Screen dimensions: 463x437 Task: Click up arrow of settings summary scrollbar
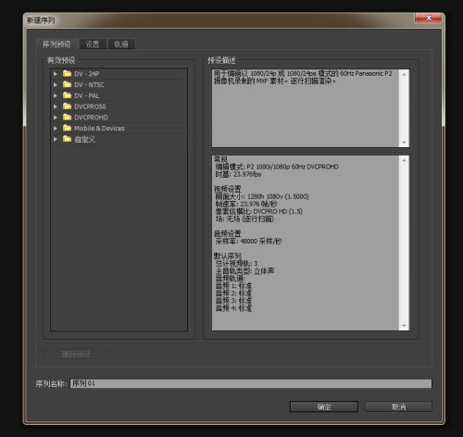point(404,160)
